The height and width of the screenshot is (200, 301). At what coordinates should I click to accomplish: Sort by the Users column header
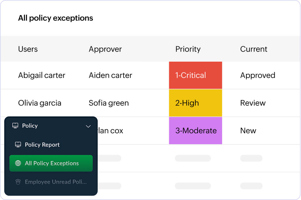coord(28,49)
